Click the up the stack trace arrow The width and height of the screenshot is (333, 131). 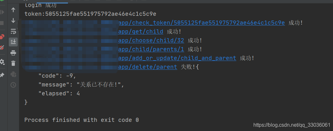(x=13, y=10)
